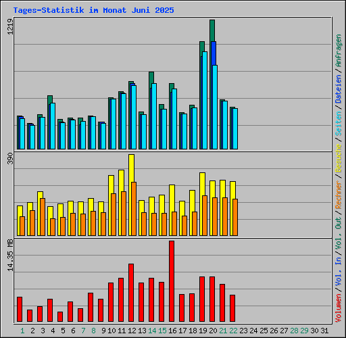This screenshot has height=338, width=346.
Task: Click the cyan Seiten bar for day 4
Action: (53, 126)
